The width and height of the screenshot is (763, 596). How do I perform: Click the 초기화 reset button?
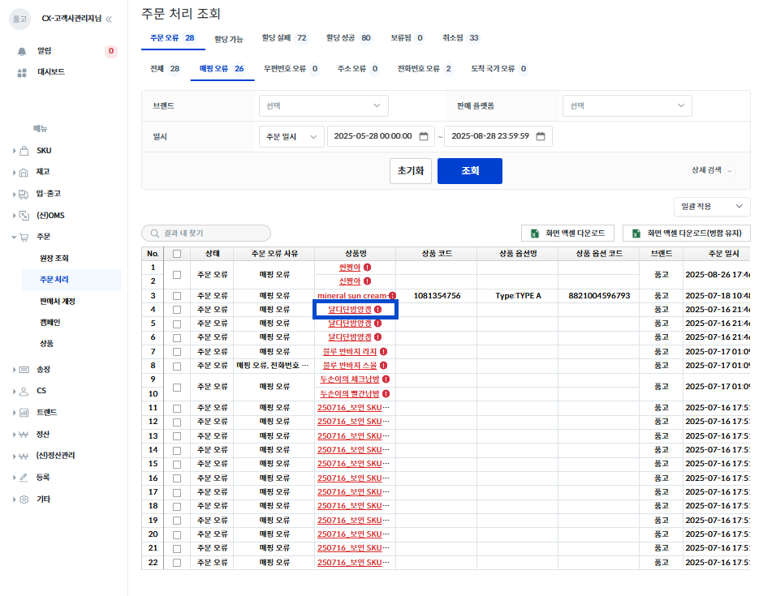click(410, 171)
